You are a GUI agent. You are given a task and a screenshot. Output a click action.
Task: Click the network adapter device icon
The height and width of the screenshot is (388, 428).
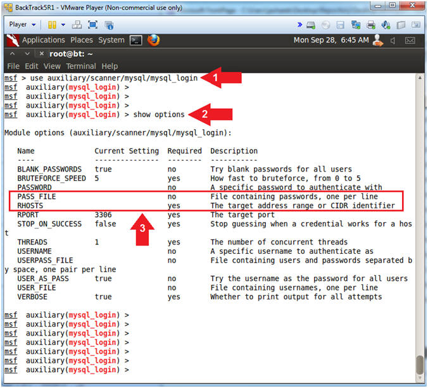[356, 25]
